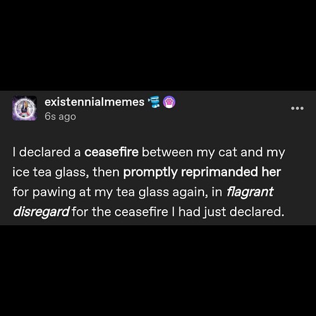Click the purple paw print badge
Screen dimensions: 316x316
click(169, 102)
